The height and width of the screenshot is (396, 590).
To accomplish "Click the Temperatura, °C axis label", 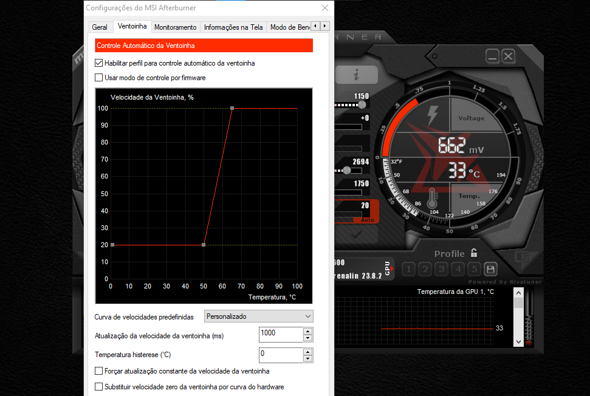I will 272,297.
